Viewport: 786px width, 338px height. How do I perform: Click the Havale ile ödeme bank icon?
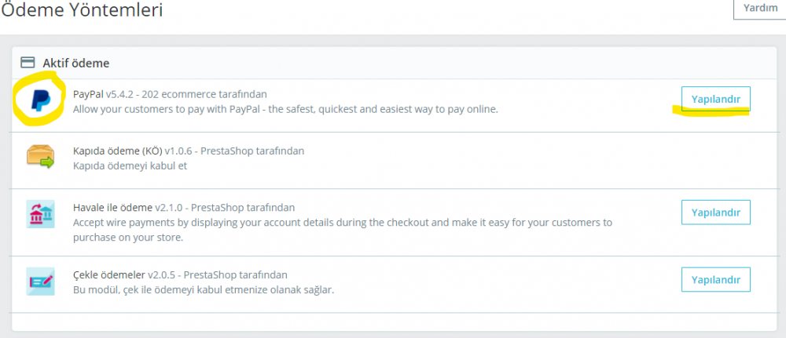point(39,214)
